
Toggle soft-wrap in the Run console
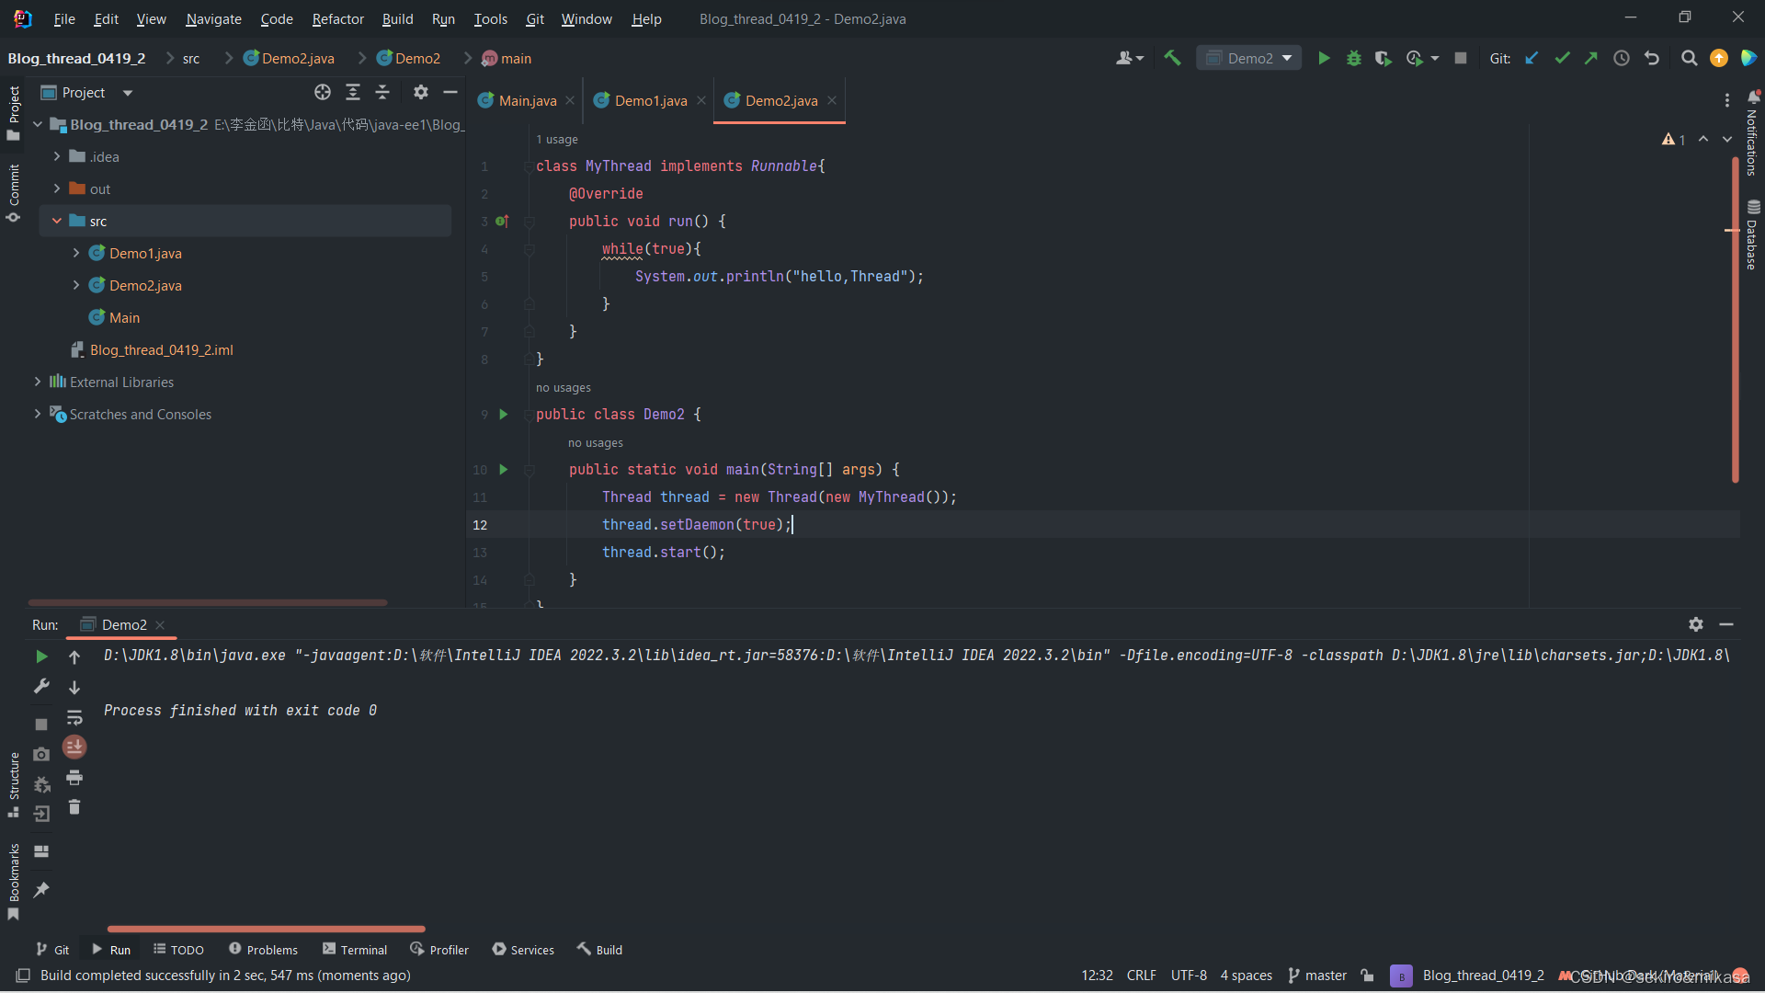tap(74, 718)
